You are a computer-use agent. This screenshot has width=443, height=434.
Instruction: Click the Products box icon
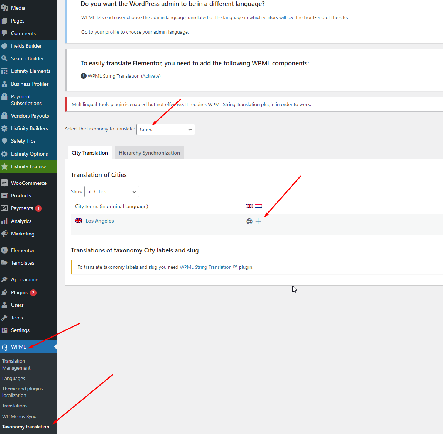(4, 196)
